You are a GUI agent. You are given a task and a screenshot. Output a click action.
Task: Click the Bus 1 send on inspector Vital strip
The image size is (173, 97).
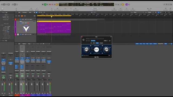coord(3,67)
